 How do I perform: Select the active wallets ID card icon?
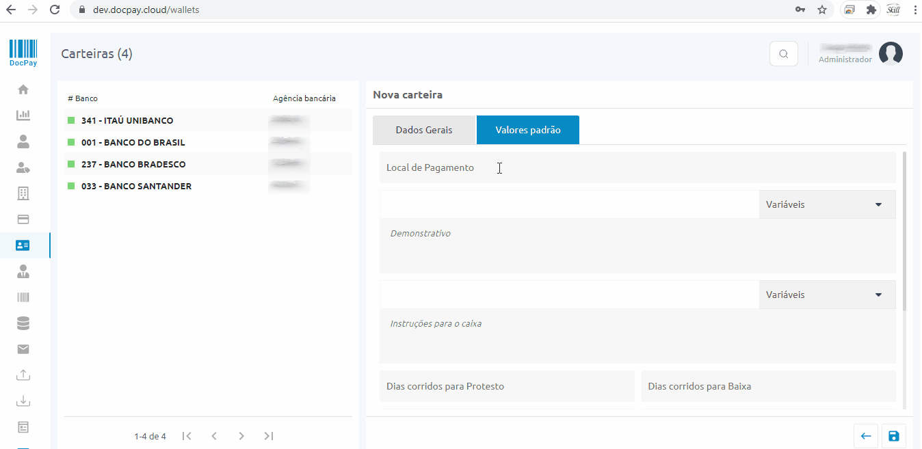pos(23,245)
